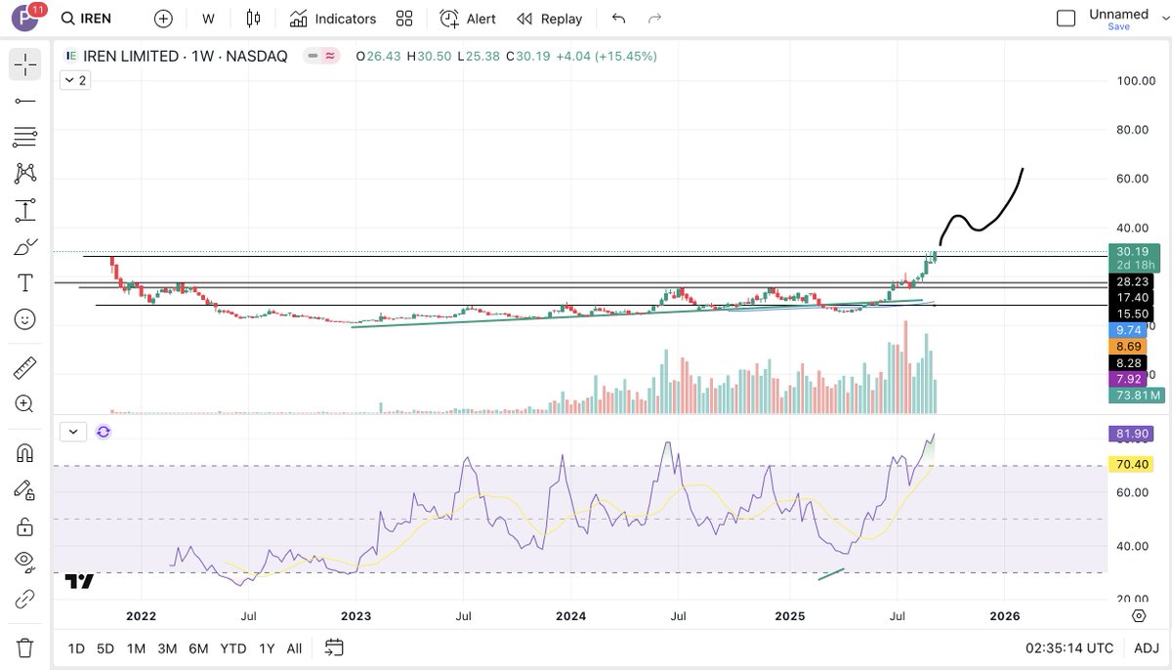This screenshot has height=670, width=1172.
Task: Click the +4.04 (+15.45%) change value
Action: click(x=606, y=57)
